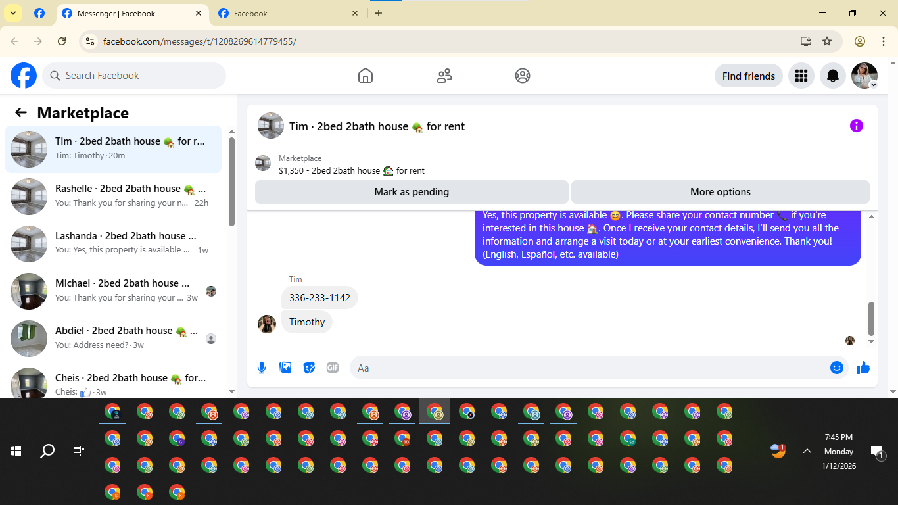Open Rashelle's conversation in list
The height and width of the screenshot is (505, 898).
point(114,197)
